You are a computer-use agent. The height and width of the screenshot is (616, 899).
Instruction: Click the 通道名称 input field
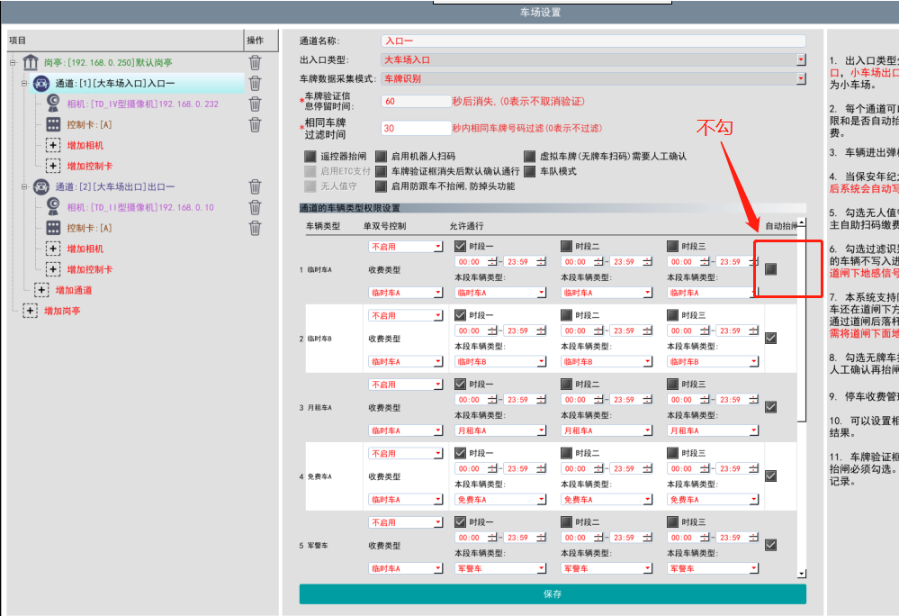pos(592,41)
